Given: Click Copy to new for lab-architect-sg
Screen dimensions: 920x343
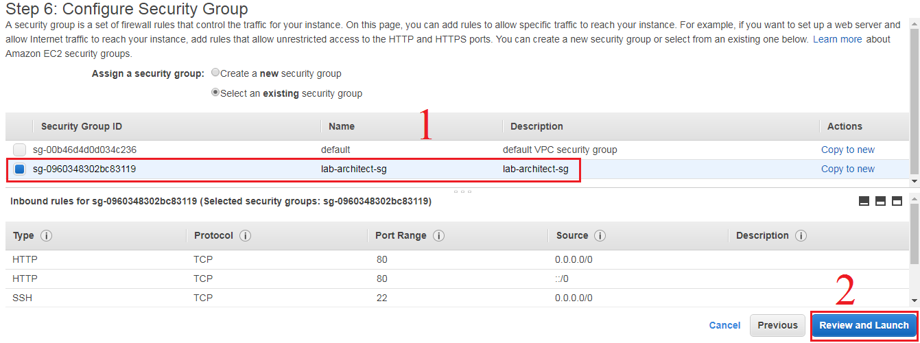Looking at the screenshot, I should [847, 169].
